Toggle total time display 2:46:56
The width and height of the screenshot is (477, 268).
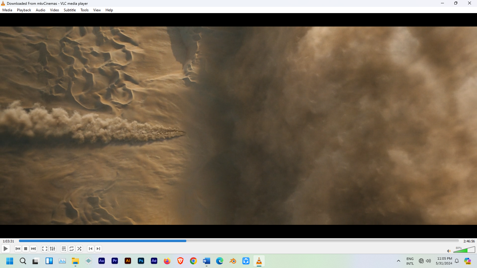(469, 241)
